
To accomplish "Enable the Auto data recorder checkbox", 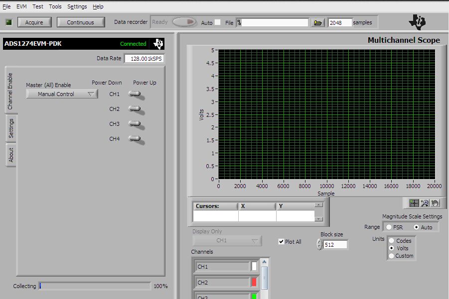I will coord(217,22).
